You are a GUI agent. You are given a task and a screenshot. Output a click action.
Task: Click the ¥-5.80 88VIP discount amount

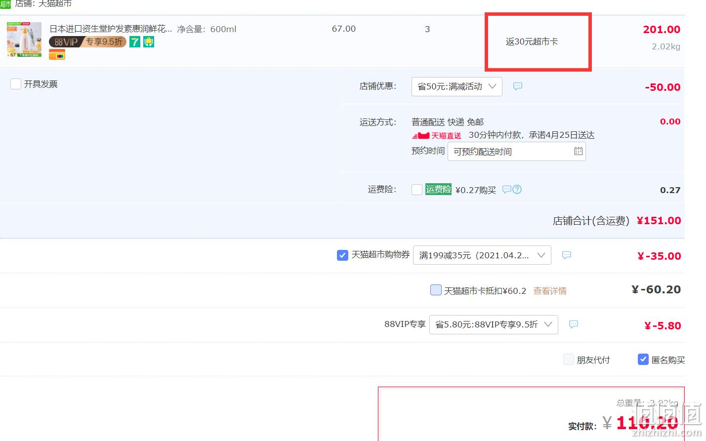[x=663, y=326]
